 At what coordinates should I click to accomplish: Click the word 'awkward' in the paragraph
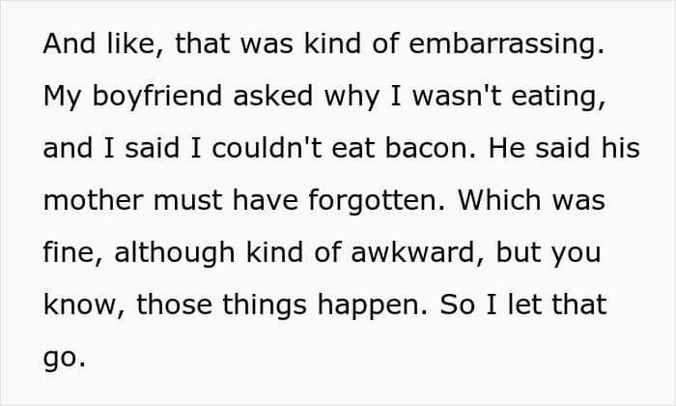(413, 252)
